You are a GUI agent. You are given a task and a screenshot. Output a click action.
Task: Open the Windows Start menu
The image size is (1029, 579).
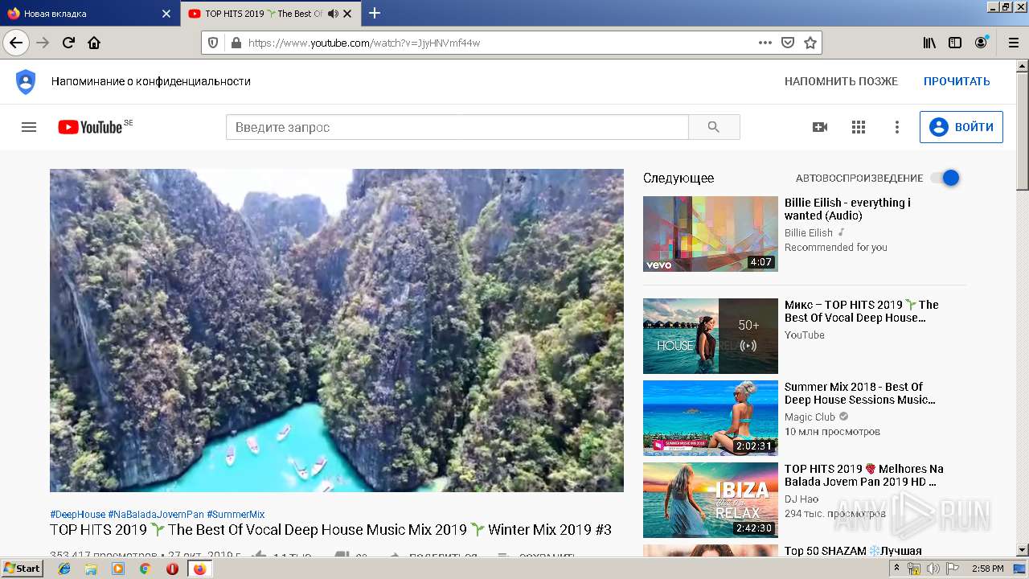tap(23, 568)
